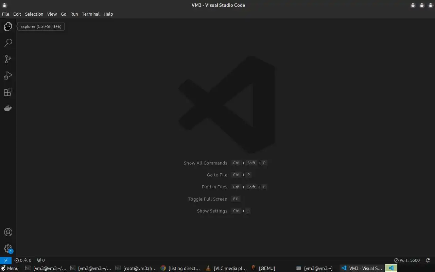435x272 pixels.
Task: Switch to the first vm3@vm3:~/ terminal in taskbar
Action: (x=46, y=268)
